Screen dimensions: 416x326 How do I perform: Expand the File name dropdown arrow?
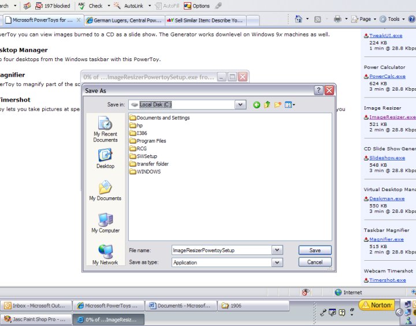click(x=277, y=250)
